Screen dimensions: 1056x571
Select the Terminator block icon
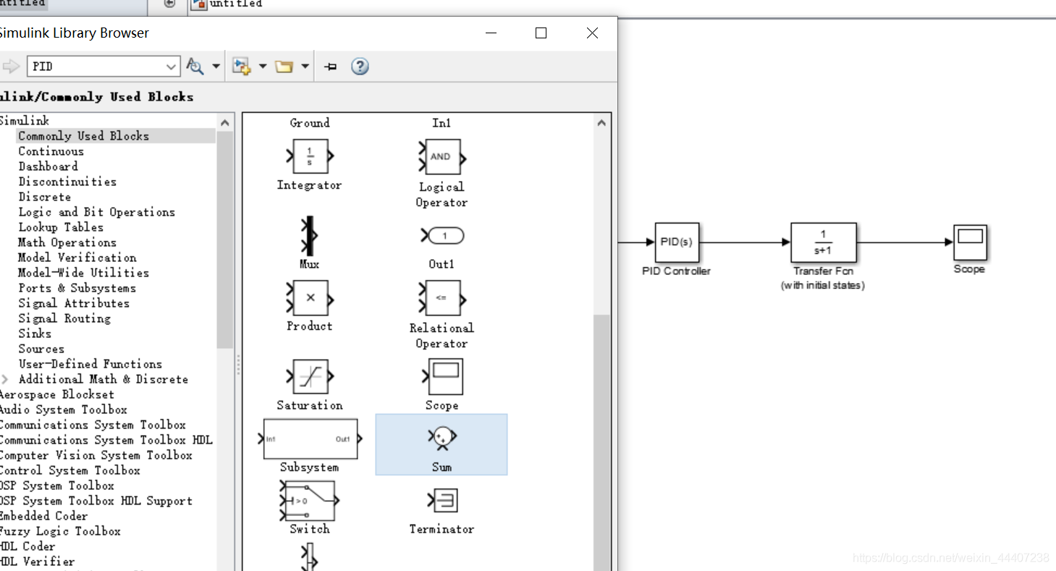coord(442,500)
